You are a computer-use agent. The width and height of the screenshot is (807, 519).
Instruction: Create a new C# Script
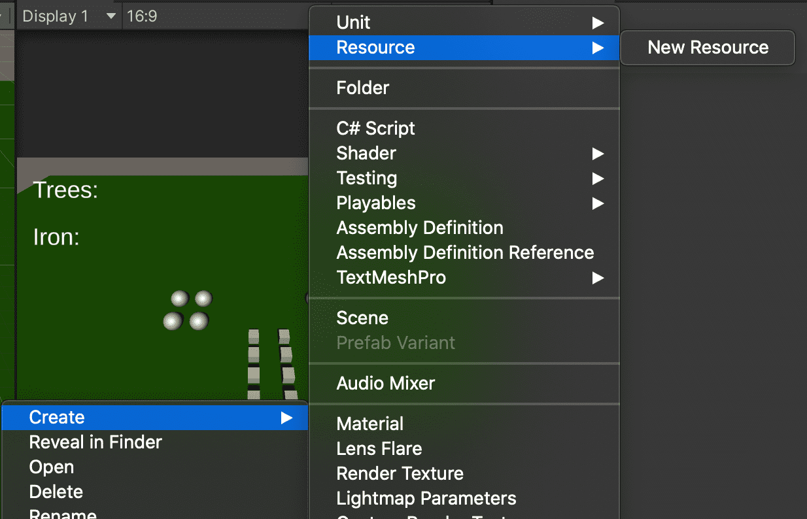464,128
